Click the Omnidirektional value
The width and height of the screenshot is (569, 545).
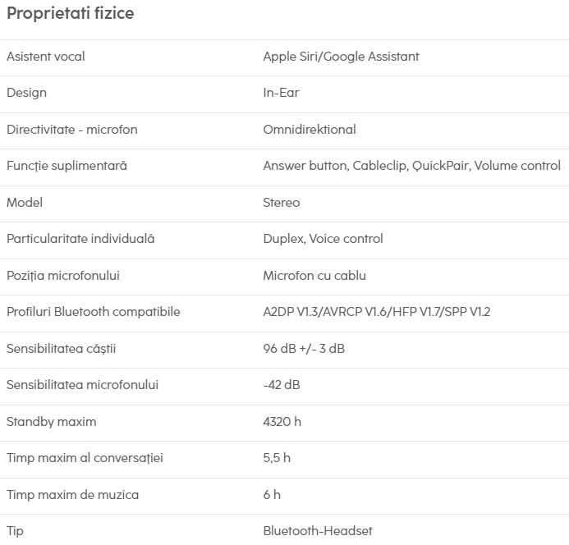310,130
